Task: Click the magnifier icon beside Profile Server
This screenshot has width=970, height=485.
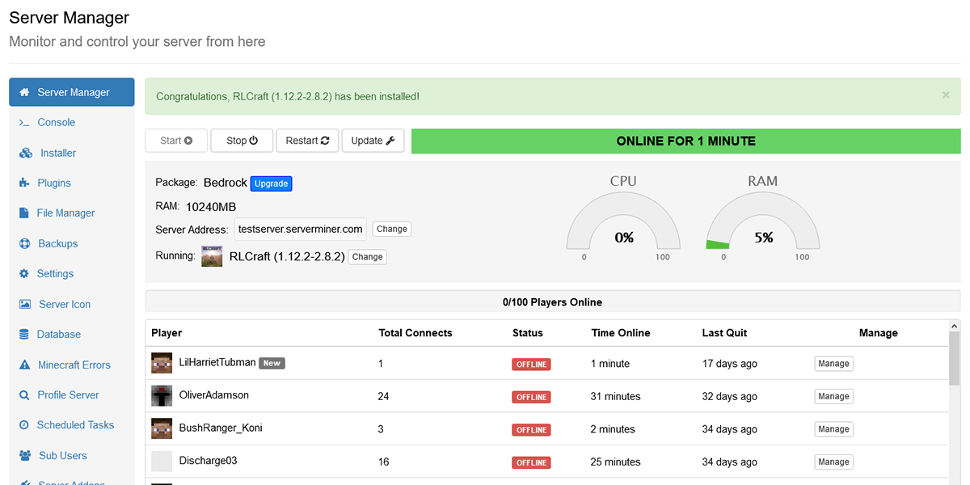Action: click(x=24, y=395)
